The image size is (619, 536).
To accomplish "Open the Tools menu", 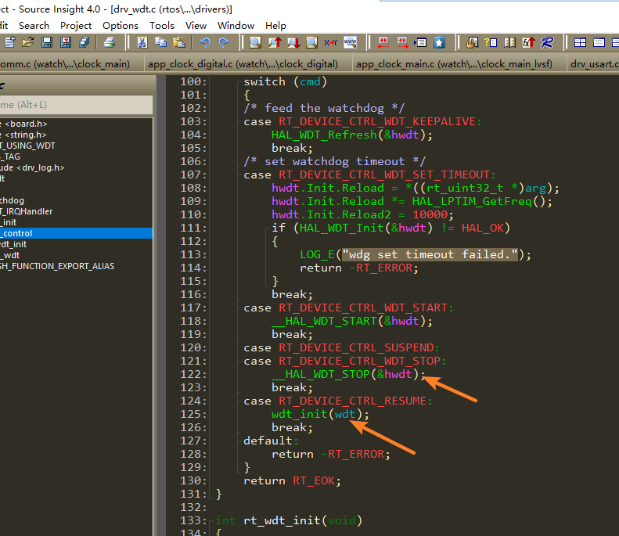I will pos(162,26).
